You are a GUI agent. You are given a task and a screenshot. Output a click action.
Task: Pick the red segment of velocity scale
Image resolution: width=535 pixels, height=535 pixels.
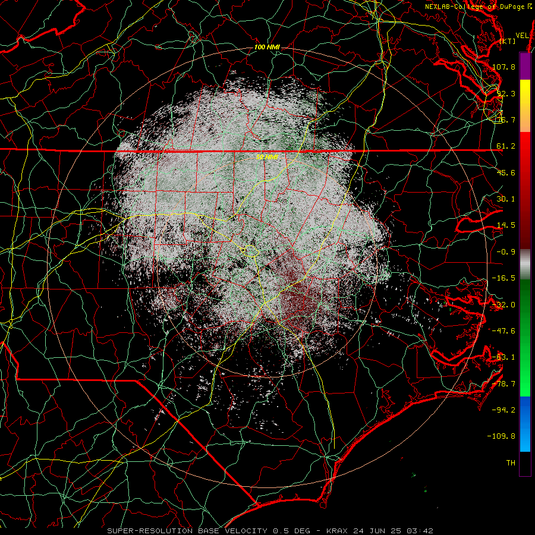pyautogui.click(x=525, y=190)
